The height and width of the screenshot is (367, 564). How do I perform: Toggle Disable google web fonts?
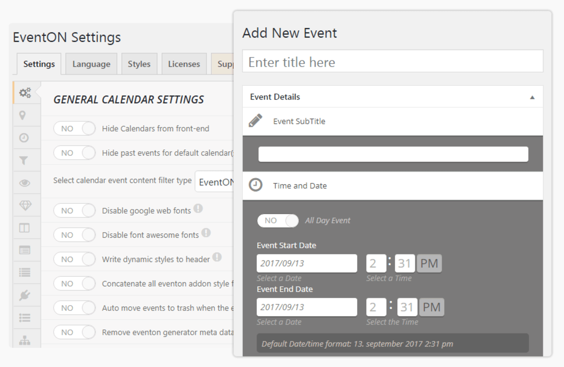coord(75,211)
